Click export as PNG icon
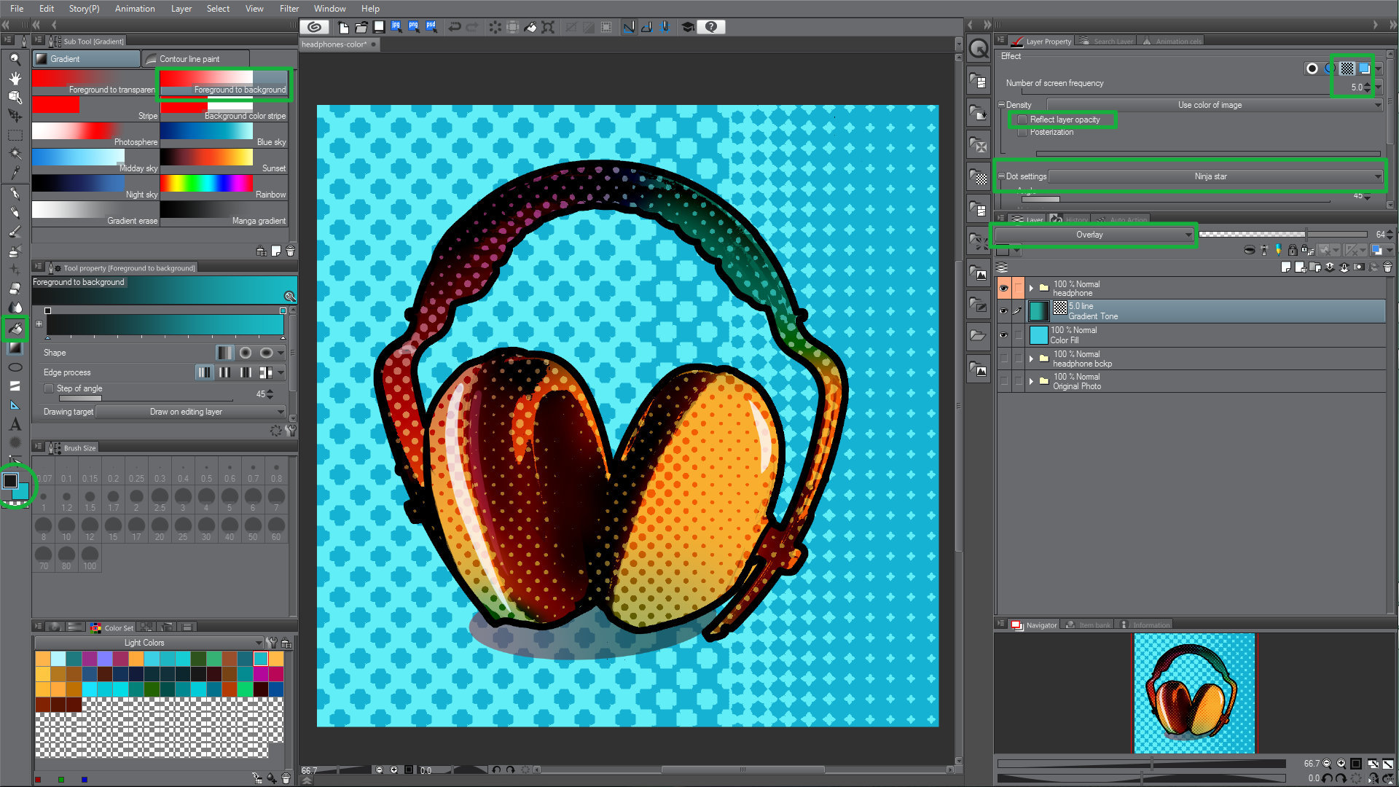Screen dimensions: 1399x787 click(413, 26)
